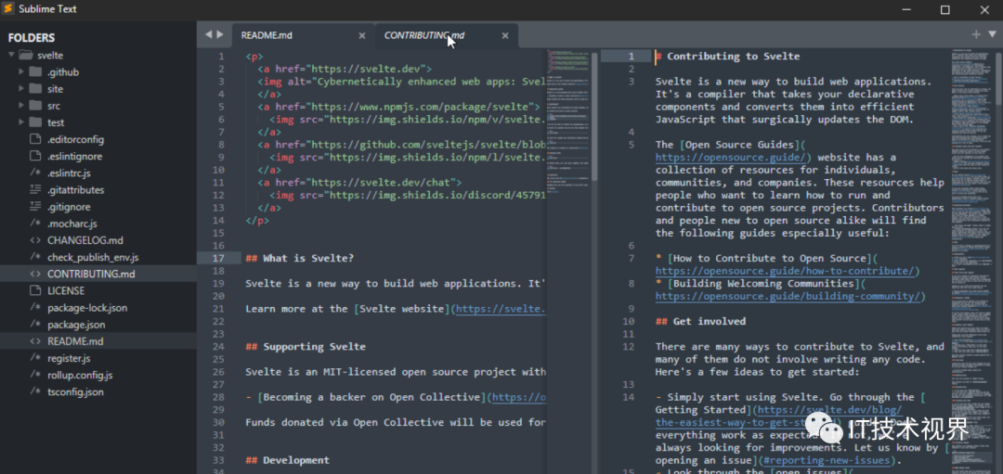This screenshot has height=474, width=1003.
Task: Click the right pane vertical scrollbar
Action: point(998,78)
